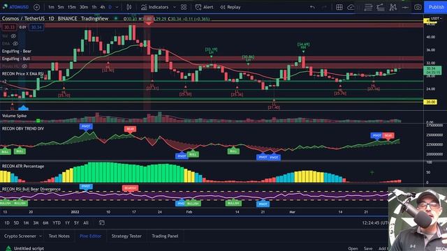Select the 15m timeframe
The width and height of the screenshot is (447, 251).
pyautogui.click(x=71, y=7)
